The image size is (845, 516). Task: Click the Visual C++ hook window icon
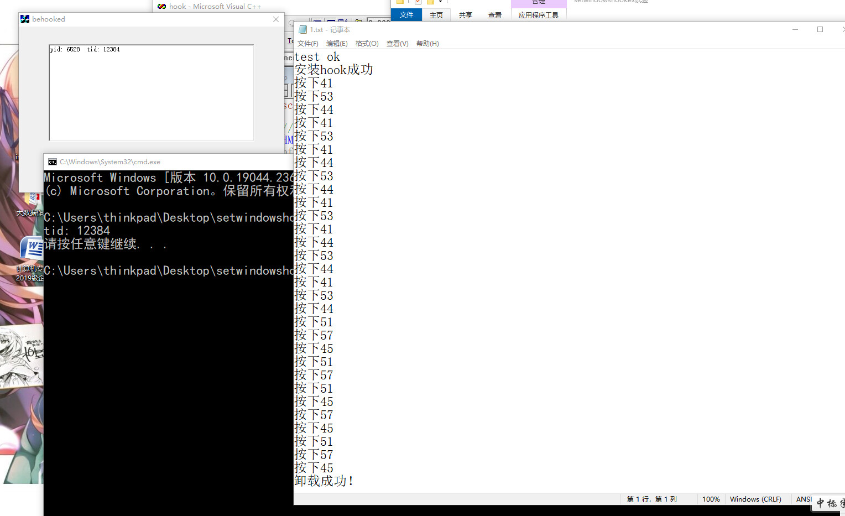(x=162, y=6)
